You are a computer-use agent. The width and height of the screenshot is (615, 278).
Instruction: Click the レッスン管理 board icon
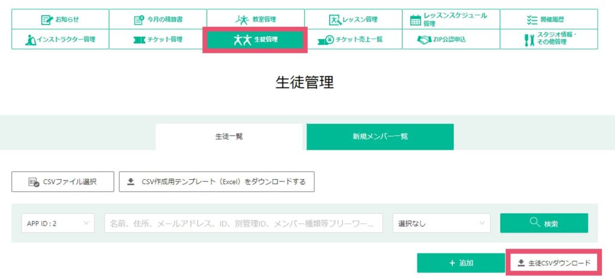336,20
